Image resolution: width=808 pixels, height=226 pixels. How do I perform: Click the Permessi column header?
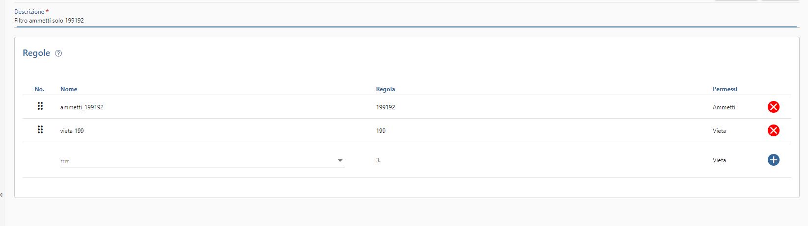[x=725, y=89]
